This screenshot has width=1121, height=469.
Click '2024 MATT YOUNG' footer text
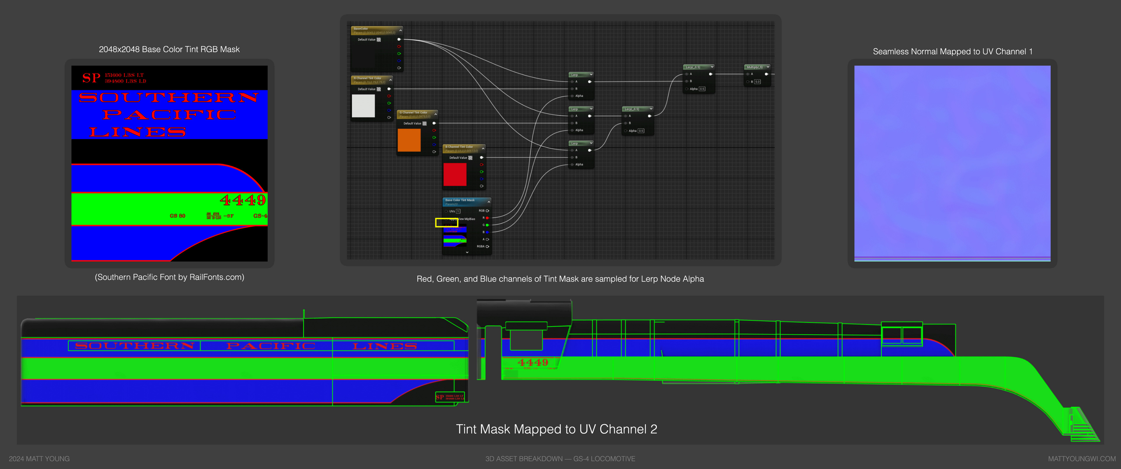pos(39,459)
